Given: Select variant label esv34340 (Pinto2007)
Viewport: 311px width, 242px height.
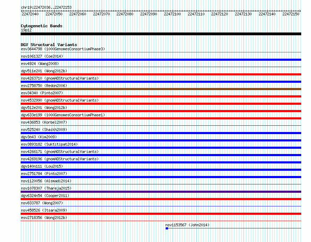Looking at the screenshot, I should tap(42, 93).
